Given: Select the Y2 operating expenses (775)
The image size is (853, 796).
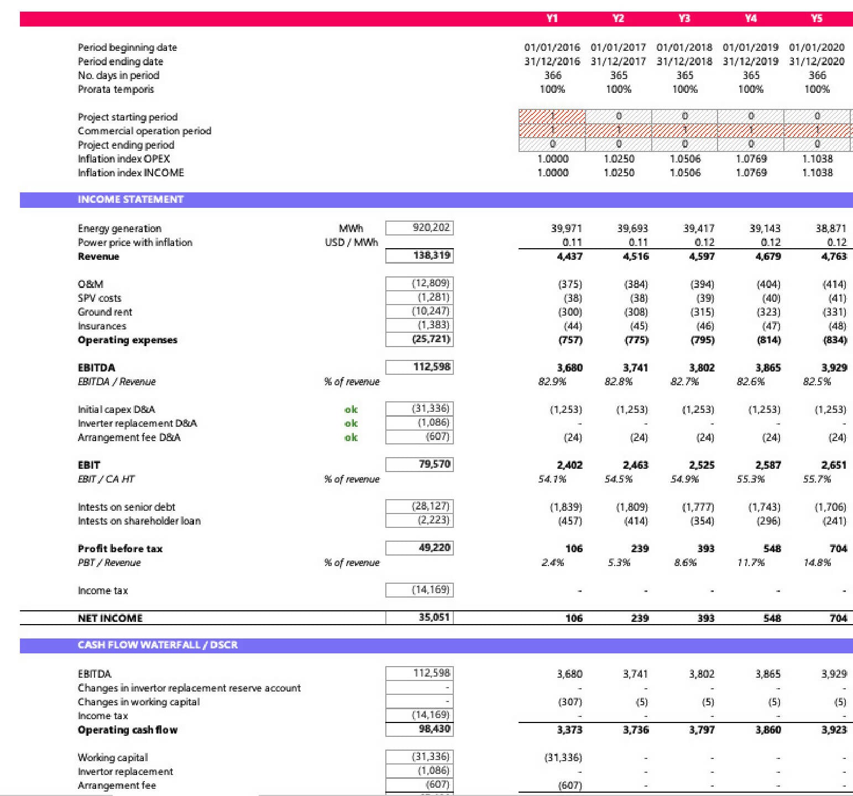Looking at the screenshot, I should [x=636, y=340].
